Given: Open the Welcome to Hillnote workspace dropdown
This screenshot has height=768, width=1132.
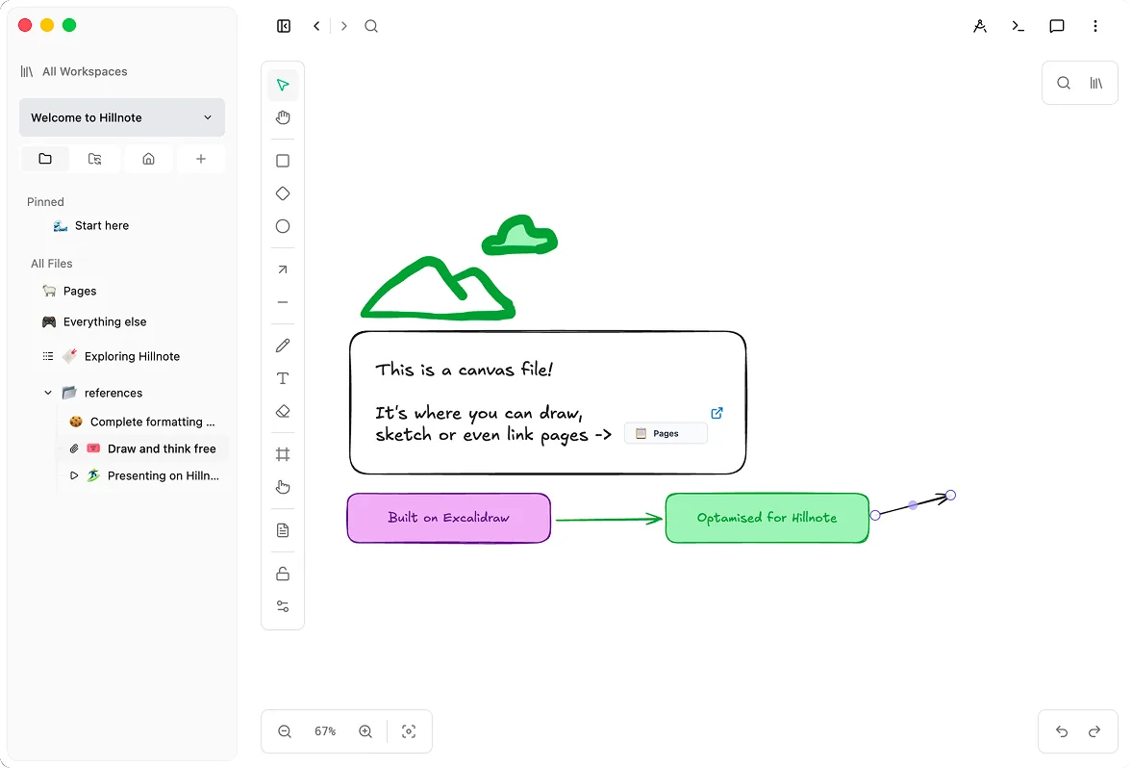Looking at the screenshot, I should pyautogui.click(x=122, y=117).
